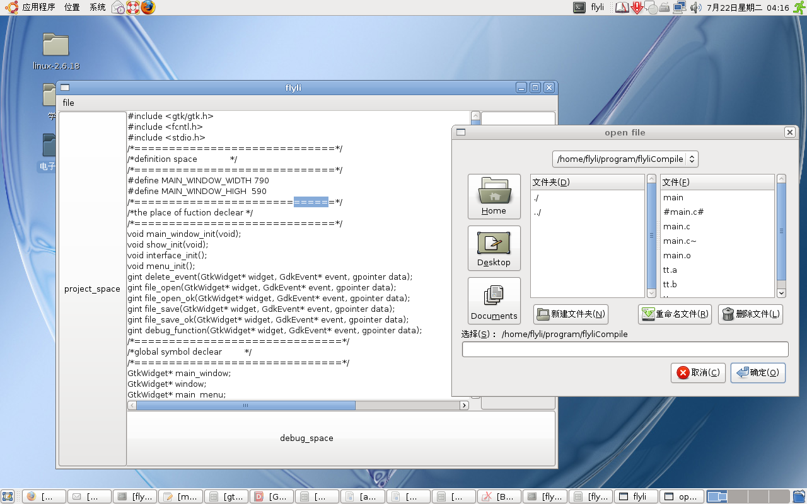Click the Ubuntu logo applications icon
The image size is (807, 504).
[x=11, y=8]
